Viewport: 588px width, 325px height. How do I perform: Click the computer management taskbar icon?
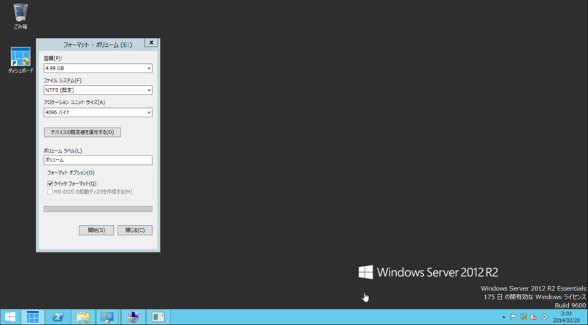133,317
